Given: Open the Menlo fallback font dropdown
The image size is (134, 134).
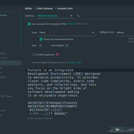Looking at the screenshot, I should (125, 33).
